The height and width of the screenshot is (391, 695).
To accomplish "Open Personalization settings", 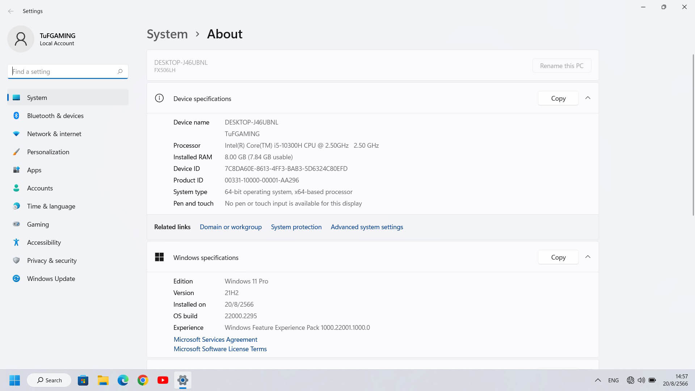I will [x=68, y=152].
